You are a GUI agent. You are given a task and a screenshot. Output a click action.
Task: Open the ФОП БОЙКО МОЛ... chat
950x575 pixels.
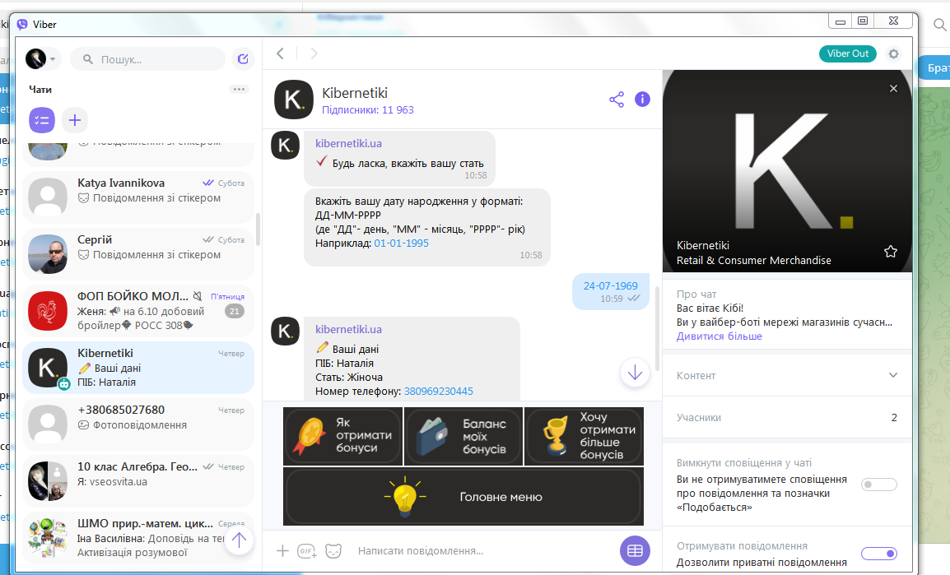point(138,310)
